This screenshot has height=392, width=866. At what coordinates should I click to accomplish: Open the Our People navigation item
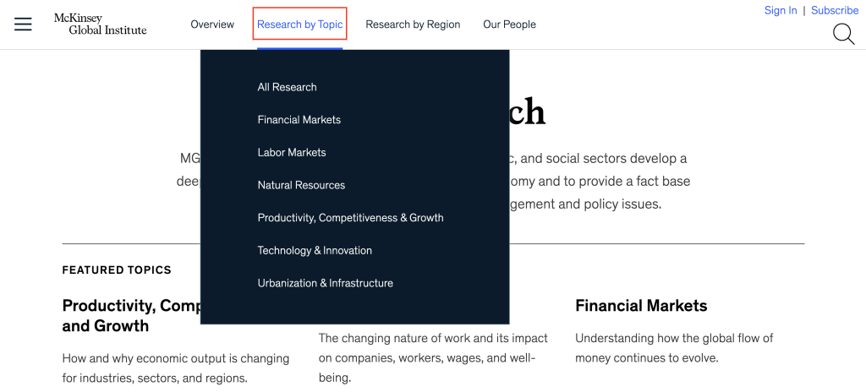(509, 24)
